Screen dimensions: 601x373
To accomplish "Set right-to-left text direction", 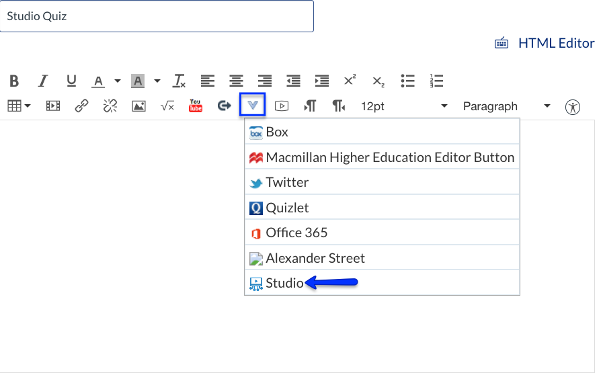I will tap(338, 106).
